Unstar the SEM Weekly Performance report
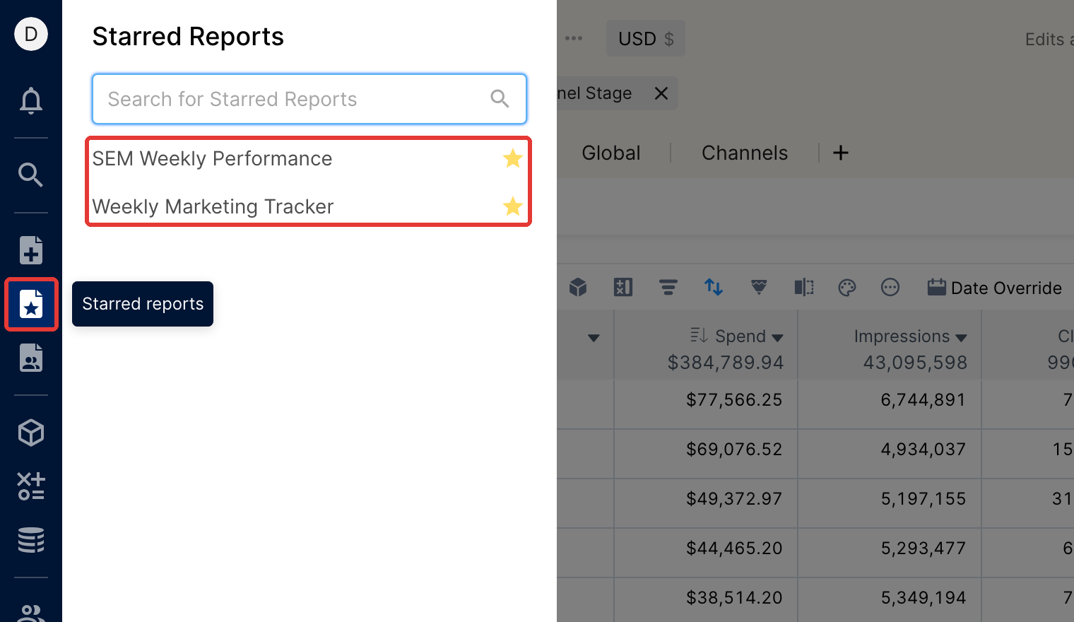 (513, 158)
